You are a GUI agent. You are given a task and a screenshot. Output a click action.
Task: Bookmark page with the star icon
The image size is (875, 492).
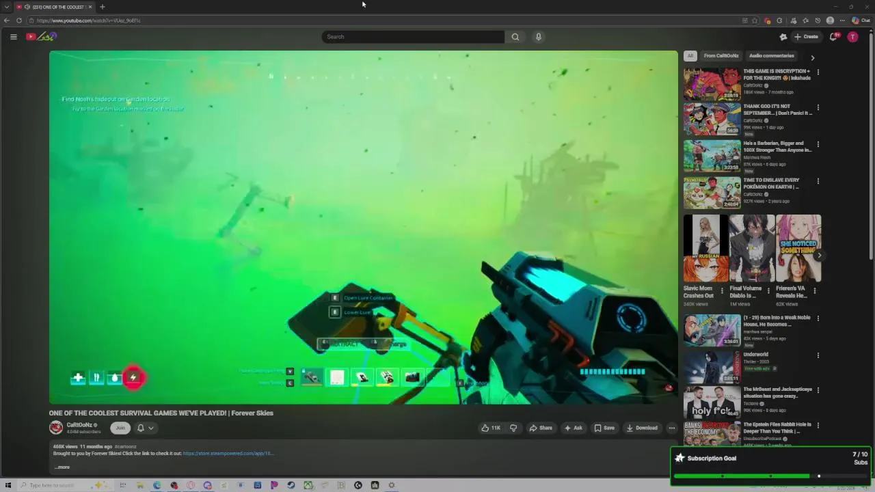755,20
